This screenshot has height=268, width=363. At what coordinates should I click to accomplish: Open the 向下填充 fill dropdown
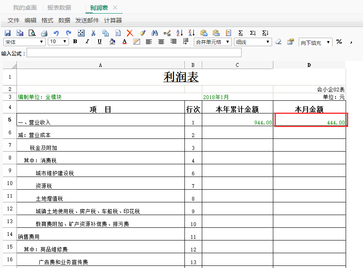pos(316,43)
